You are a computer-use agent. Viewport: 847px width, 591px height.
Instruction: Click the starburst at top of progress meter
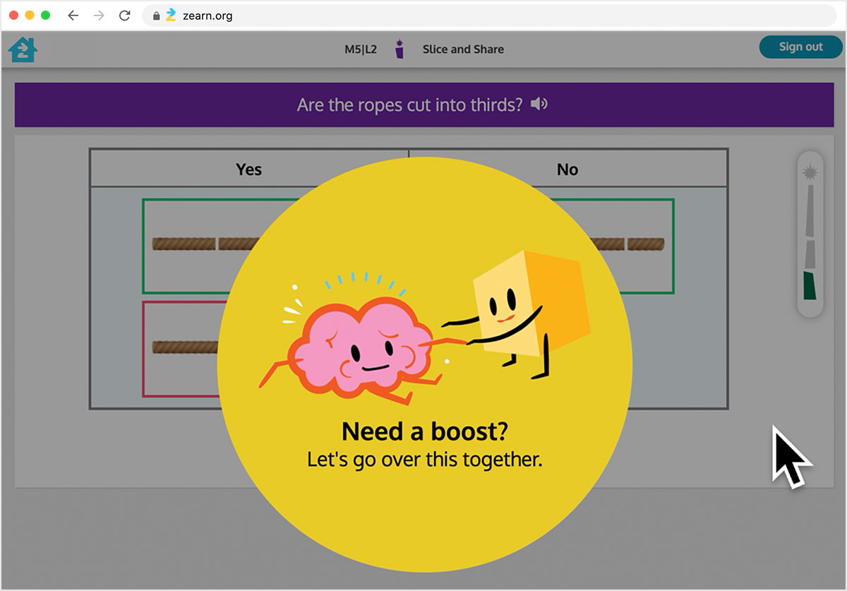tap(810, 172)
